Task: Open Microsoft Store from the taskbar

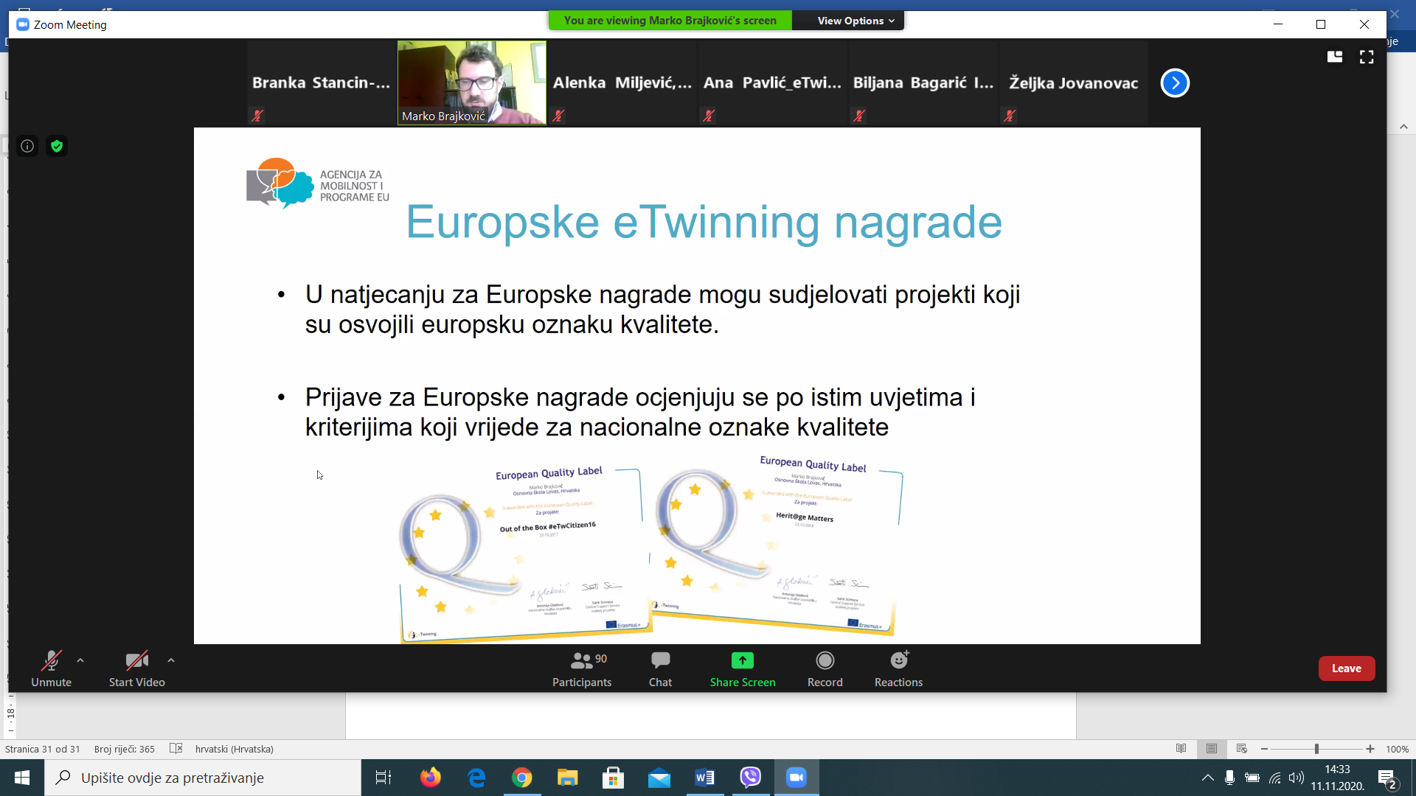Action: coord(613,778)
